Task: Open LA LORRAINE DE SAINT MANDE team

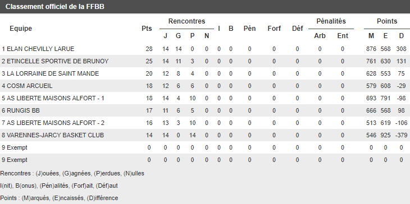Action: click(x=53, y=74)
